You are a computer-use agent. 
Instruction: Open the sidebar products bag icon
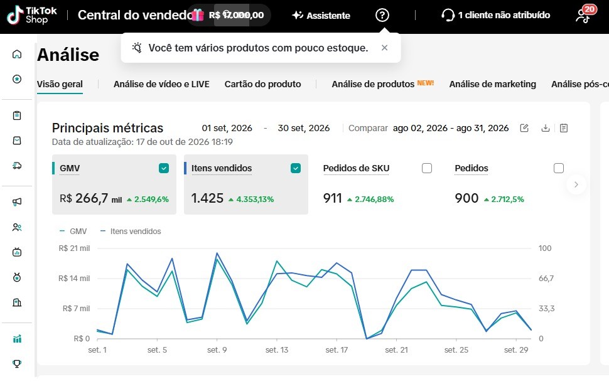pyautogui.click(x=17, y=141)
